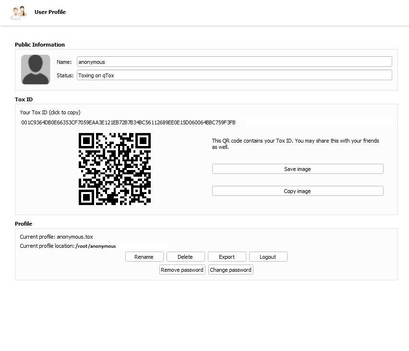This screenshot has height=351, width=409.
Task: Click the Remove password button
Action: pos(182,270)
